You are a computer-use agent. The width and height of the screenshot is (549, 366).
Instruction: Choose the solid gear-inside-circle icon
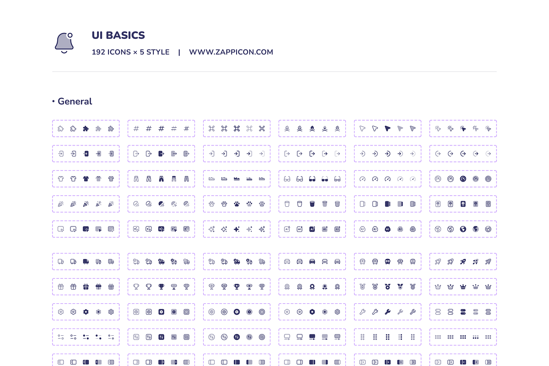(x=237, y=312)
